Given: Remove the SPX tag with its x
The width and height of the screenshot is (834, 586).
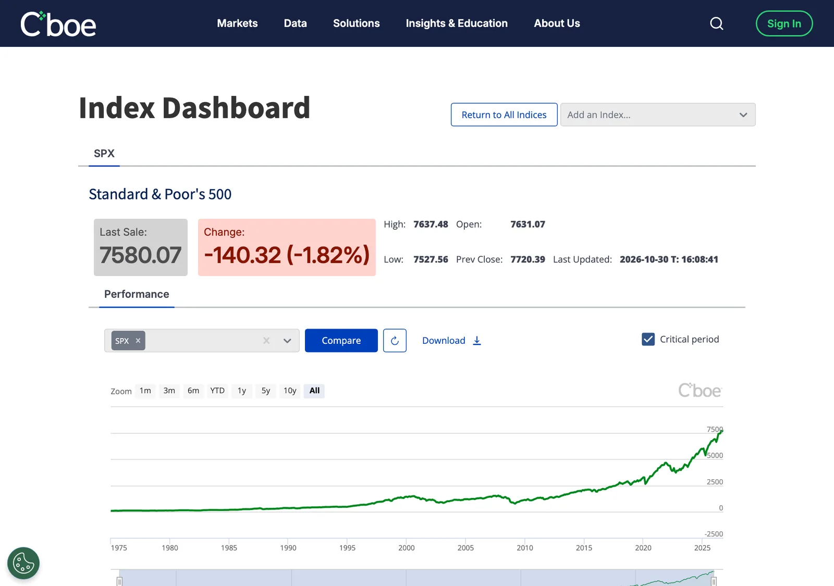Looking at the screenshot, I should pyautogui.click(x=138, y=341).
